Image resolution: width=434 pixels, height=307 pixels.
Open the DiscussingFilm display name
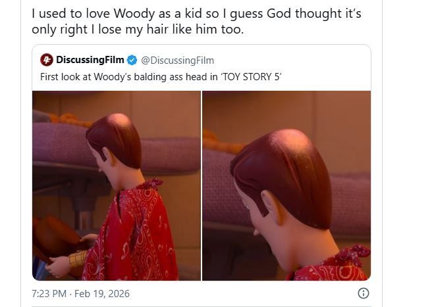point(90,60)
